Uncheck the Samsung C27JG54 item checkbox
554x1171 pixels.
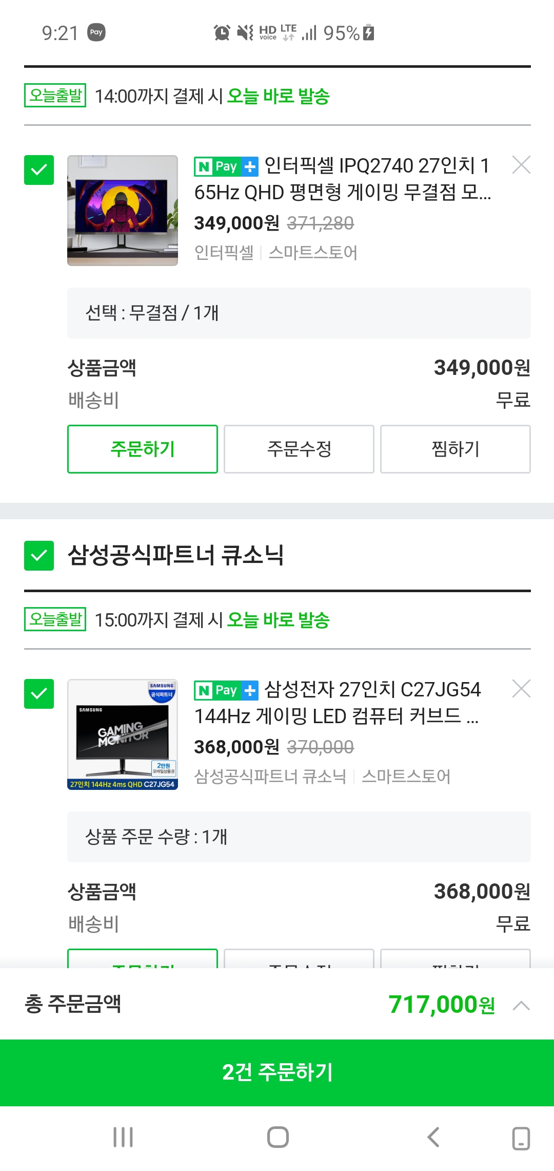click(x=39, y=694)
